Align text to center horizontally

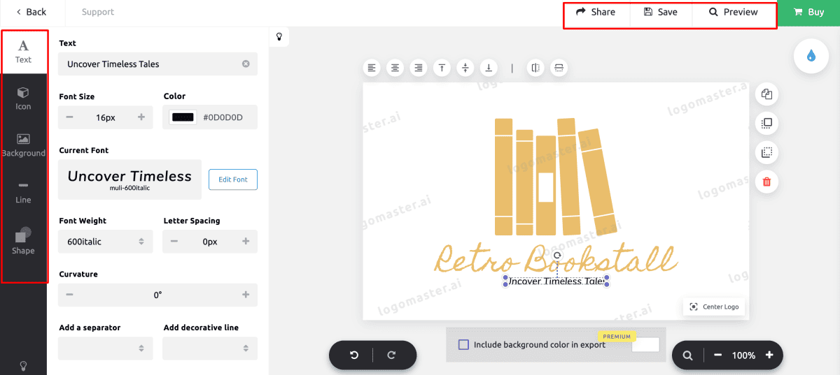click(x=395, y=68)
